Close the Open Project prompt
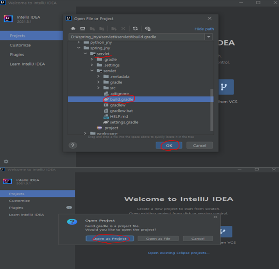279x269 pixels. pos(215,217)
